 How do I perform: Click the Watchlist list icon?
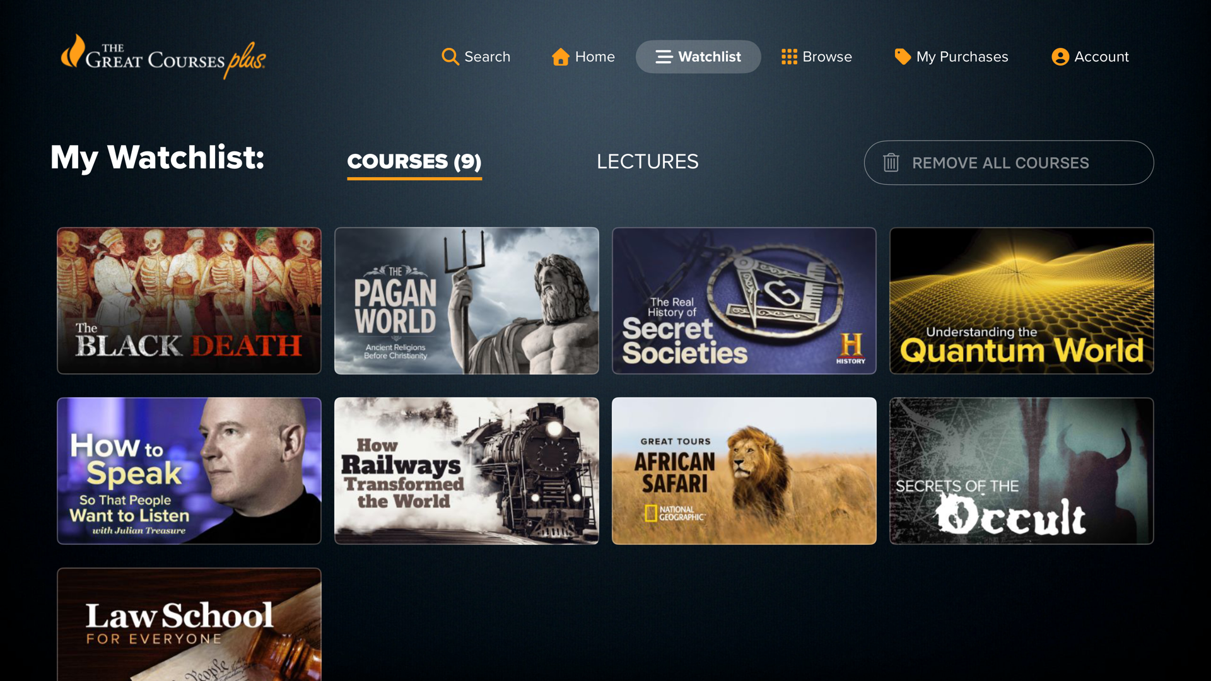pos(664,57)
